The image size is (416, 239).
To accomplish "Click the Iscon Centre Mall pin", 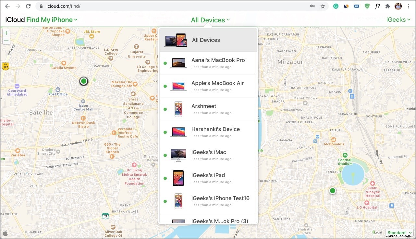I will (83, 102).
